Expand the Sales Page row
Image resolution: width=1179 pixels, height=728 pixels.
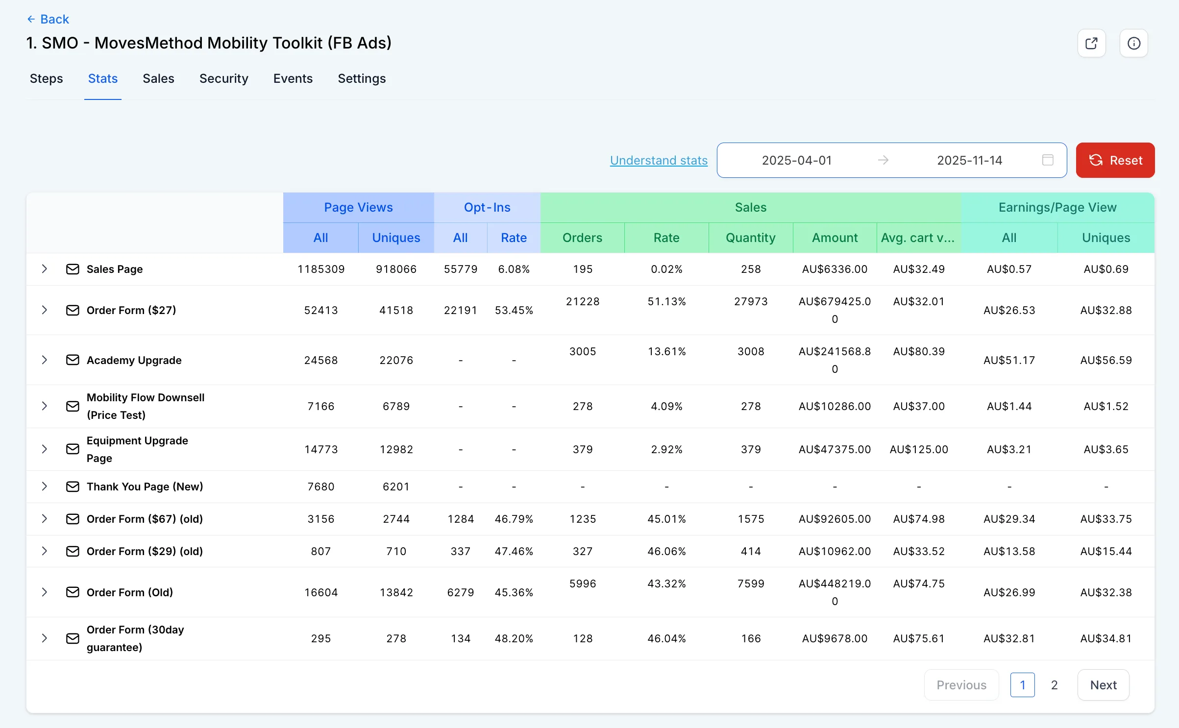45,269
